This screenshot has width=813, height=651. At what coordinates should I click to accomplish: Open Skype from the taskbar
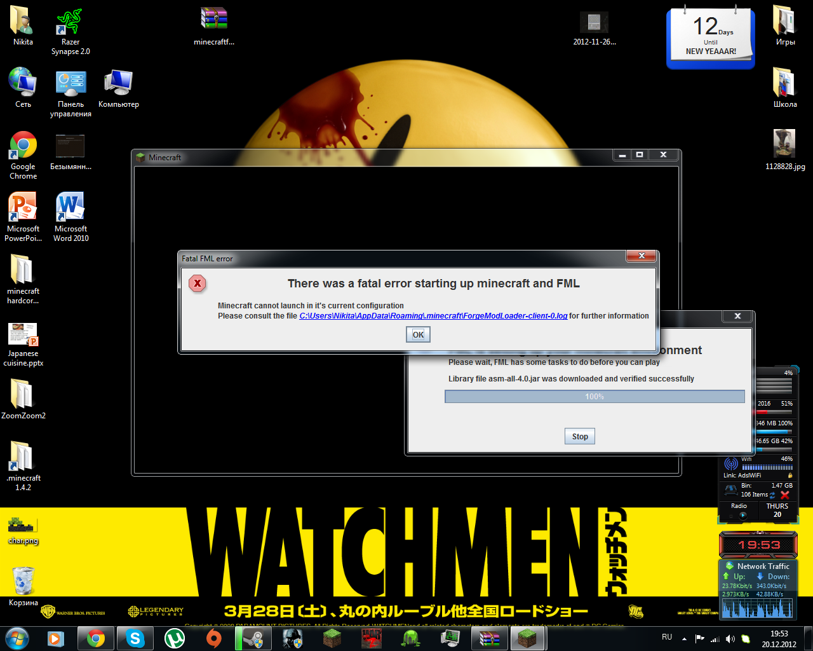click(x=135, y=638)
